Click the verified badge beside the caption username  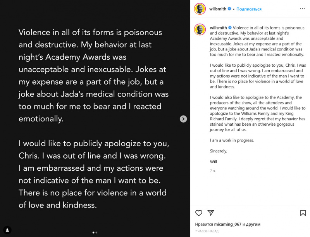[230, 28]
